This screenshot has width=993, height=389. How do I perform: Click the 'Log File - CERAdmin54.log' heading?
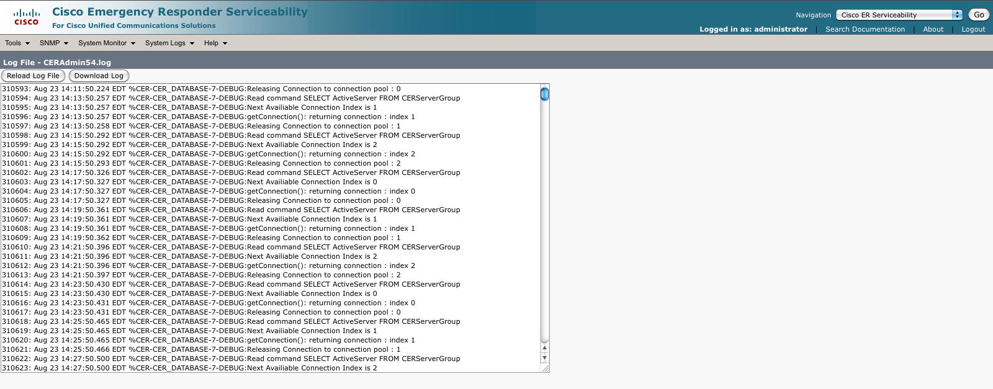coord(57,62)
